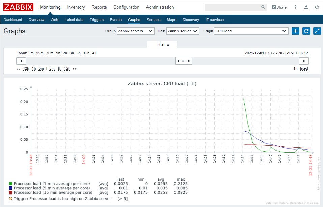323x207 pixels.
Task: Open the Administration menu
Action: click(160, 7)
